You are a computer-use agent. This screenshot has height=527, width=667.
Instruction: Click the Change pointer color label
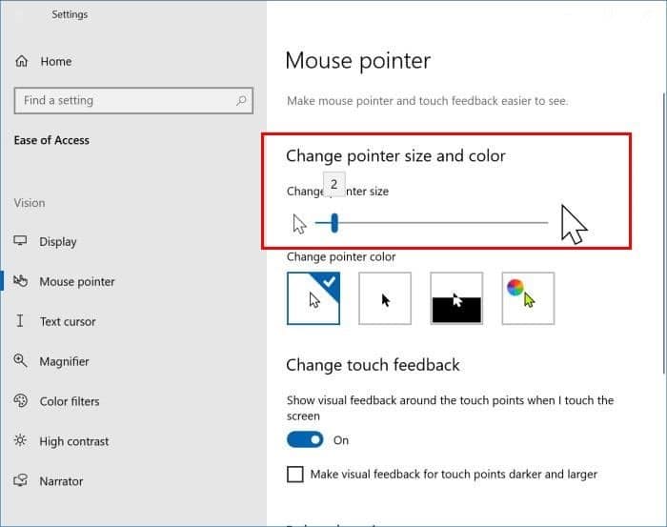tap(341, 257)
